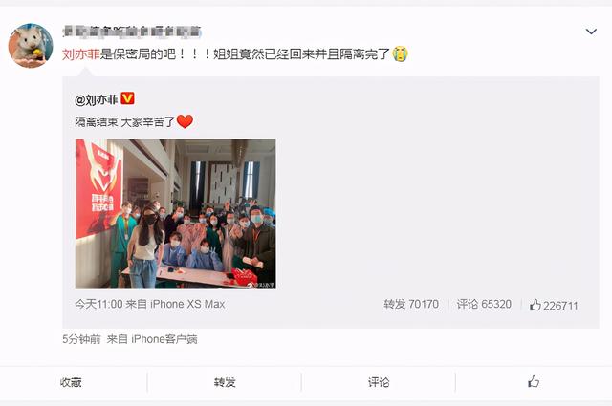The width and height of the screenshot is (612, 406).
Task: View 转发 70170 reposts of original post
Action: pos(411,304)
